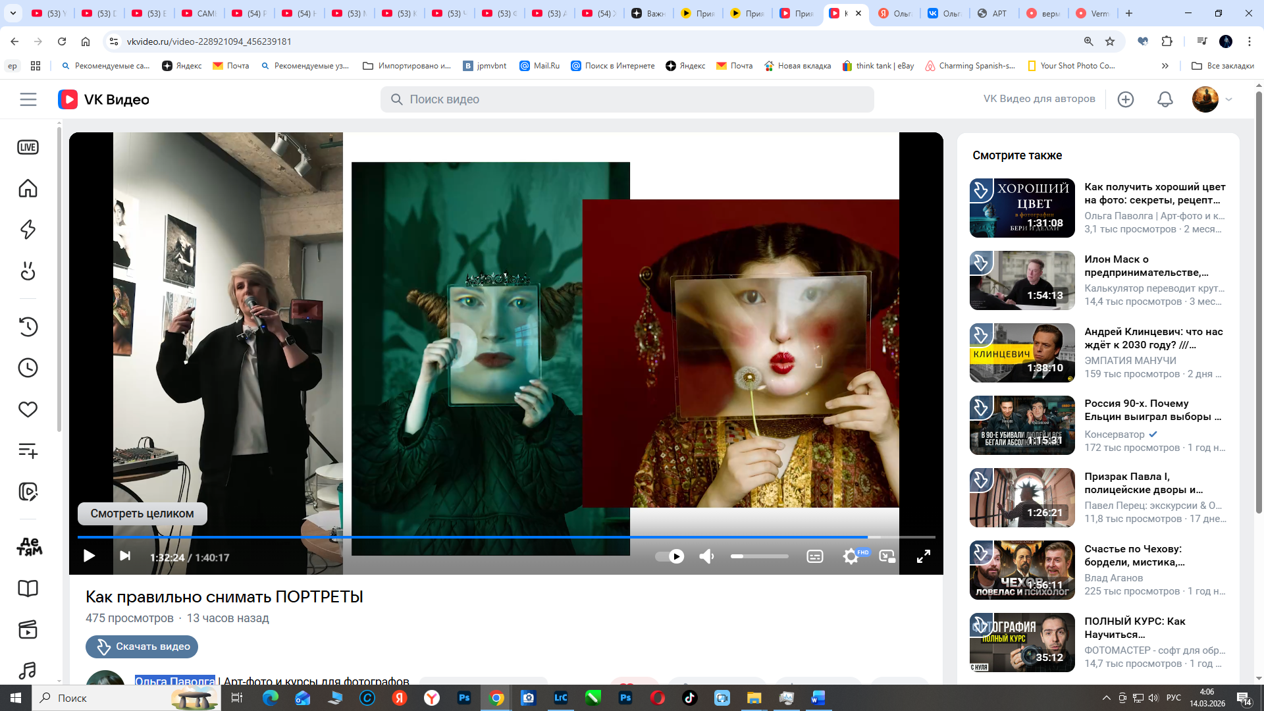Go to the VK Video home icon

pos(28,189)
